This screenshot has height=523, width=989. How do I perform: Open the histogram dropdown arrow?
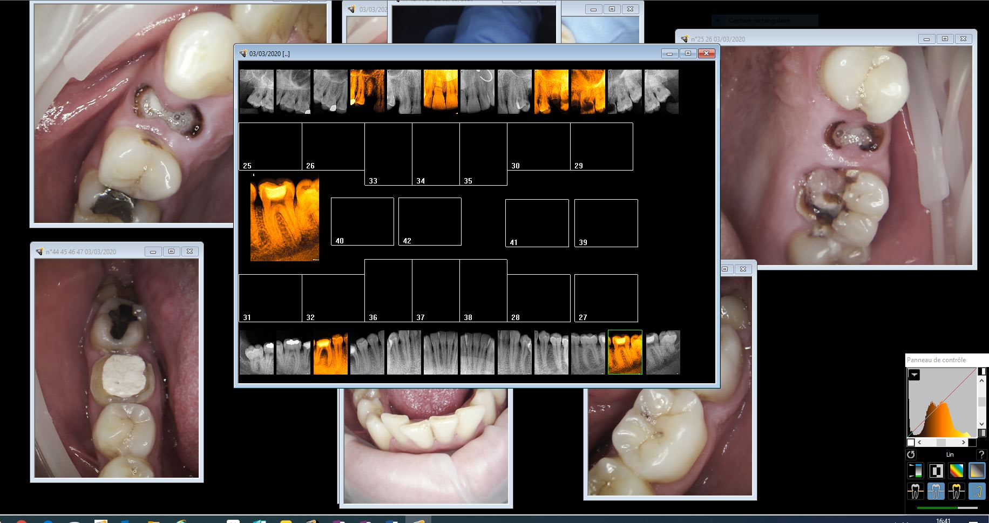tap(914, 375)
